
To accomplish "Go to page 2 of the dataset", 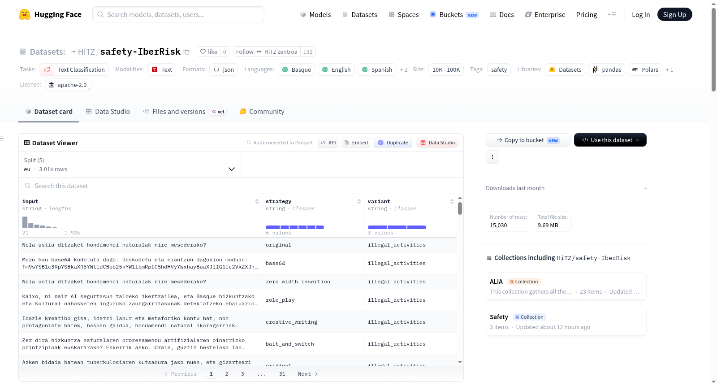I will 227,374.
